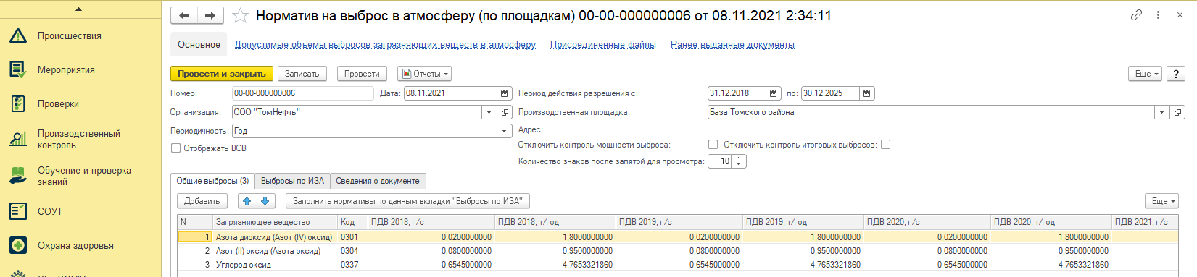Open Допустимые объемы выбросов link

coord(385,44)
